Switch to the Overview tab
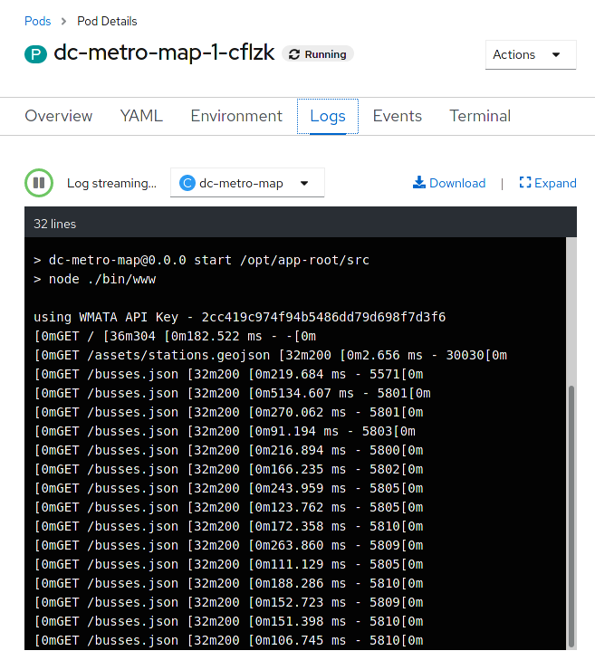 (59, 116)
